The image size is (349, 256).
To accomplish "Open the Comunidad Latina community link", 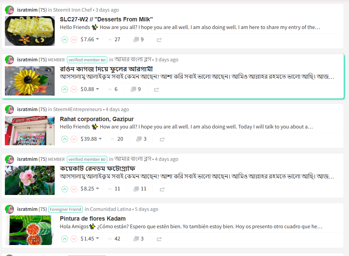I will pyautogui.click(x=111, y=209).
